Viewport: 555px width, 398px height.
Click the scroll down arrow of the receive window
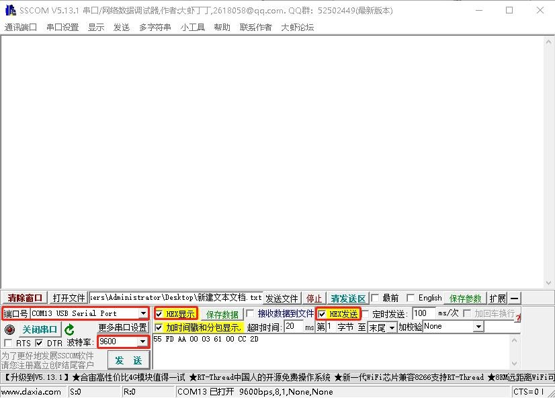pyautogui.click(x=549, y=283)
